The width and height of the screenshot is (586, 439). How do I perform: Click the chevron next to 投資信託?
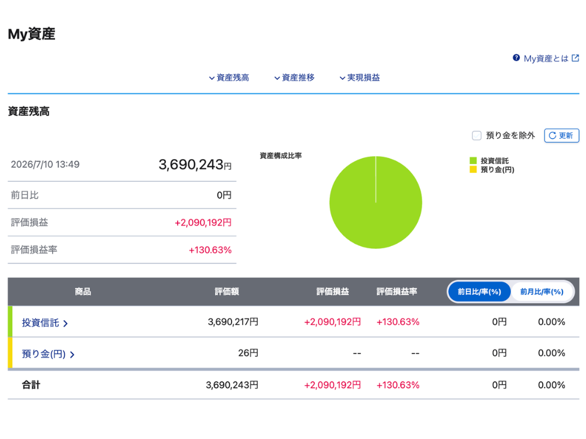tap(66, 323)
